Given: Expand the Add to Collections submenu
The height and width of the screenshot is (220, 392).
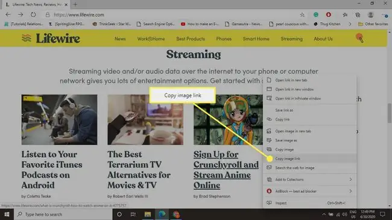Looking at the screenshot, I should click(350, 180).
